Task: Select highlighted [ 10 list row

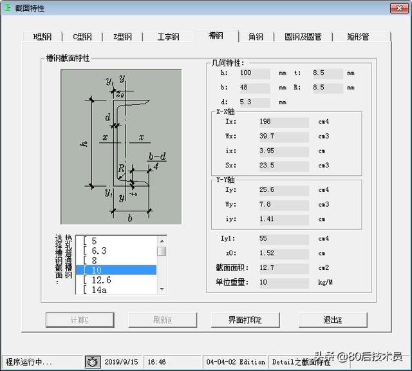Action: point(116,270)
